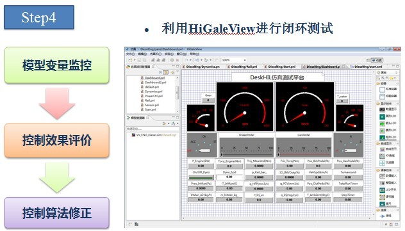Select the XY curve widget in palette
Viewport: 405px width, 231px height.
(x=388, y=156)
